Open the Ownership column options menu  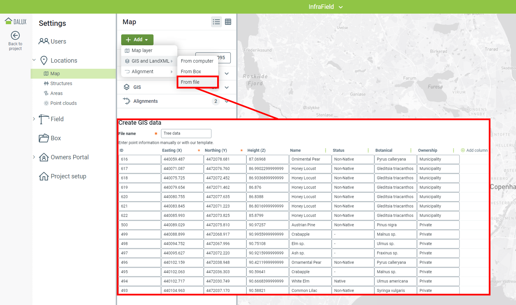[453, 150]
